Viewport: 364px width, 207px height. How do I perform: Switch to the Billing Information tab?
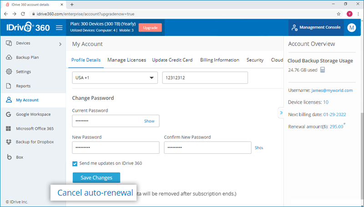click(x=219, y=60)
